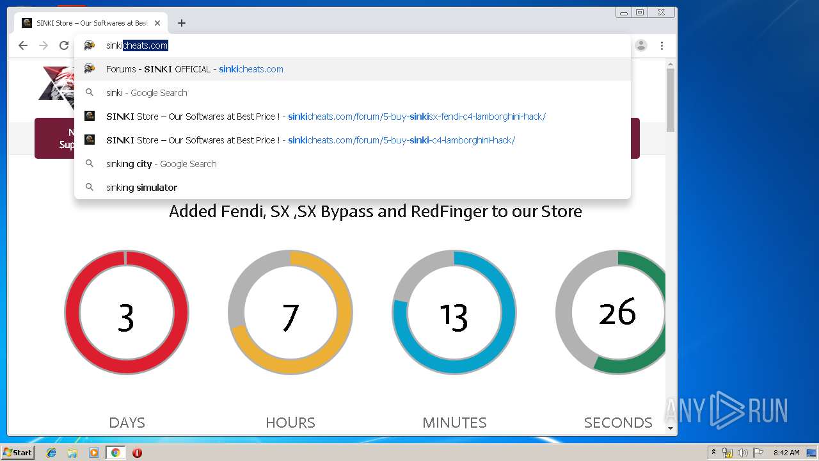Screen dimensions: 819x461
Task: Launch Internet Explorer from taskbar
Action: (51, 453)
